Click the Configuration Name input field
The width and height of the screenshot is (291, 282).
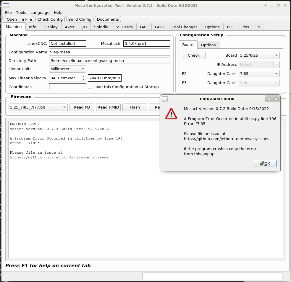(x=110, y=52)
